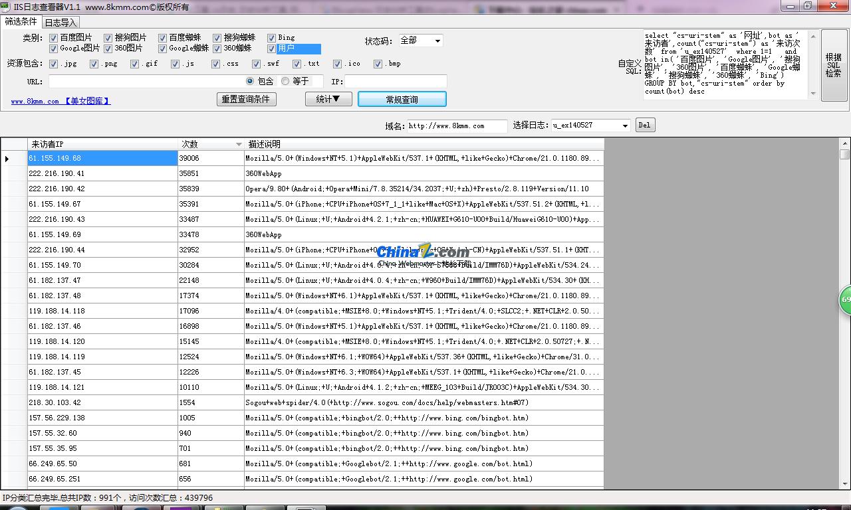Switch to the 筛选条件 tab
Screen dimensions: 851x510
21,21
